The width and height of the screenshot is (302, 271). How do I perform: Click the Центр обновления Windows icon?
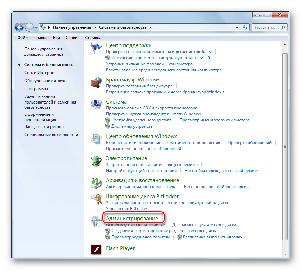click(x=96, y=140)
